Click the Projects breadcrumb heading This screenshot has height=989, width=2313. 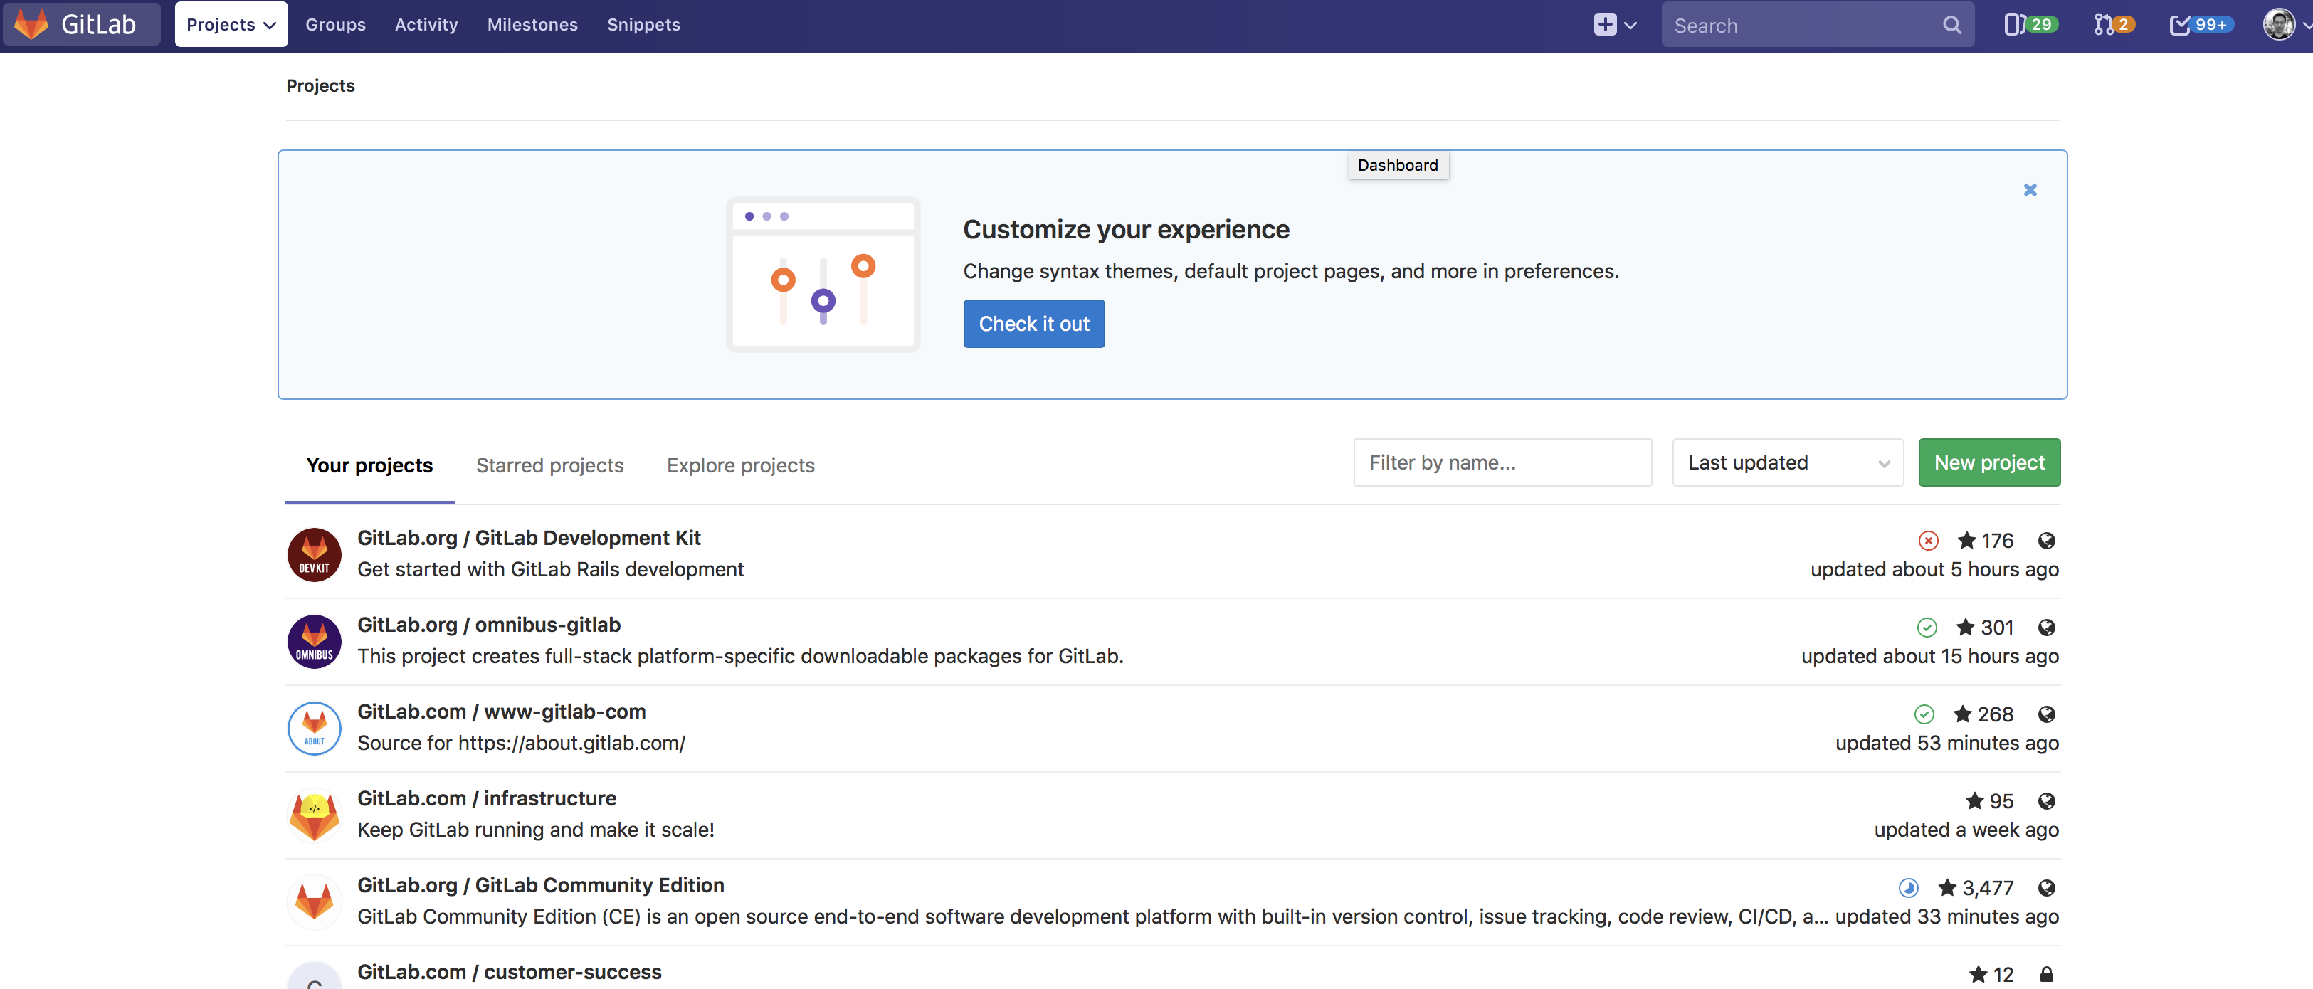(320, 85)
